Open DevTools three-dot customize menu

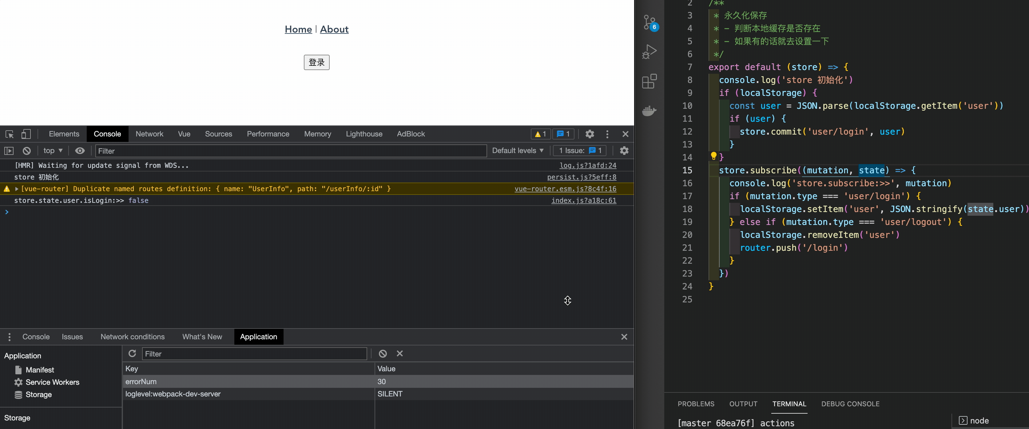click(x=607, y=134)
